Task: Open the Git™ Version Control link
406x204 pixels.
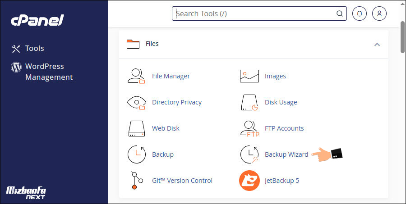Action: pos(182,181)
